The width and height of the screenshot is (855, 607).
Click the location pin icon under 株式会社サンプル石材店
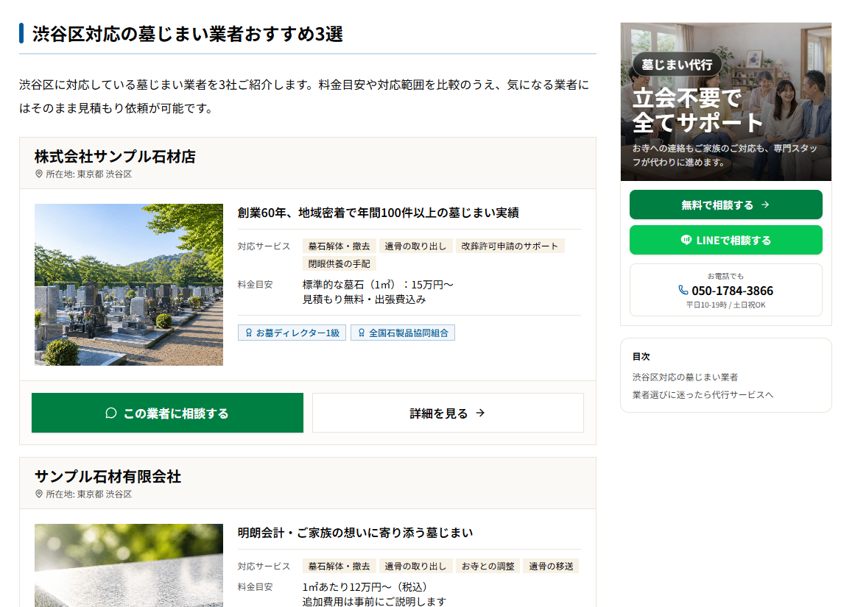(39, 174)
